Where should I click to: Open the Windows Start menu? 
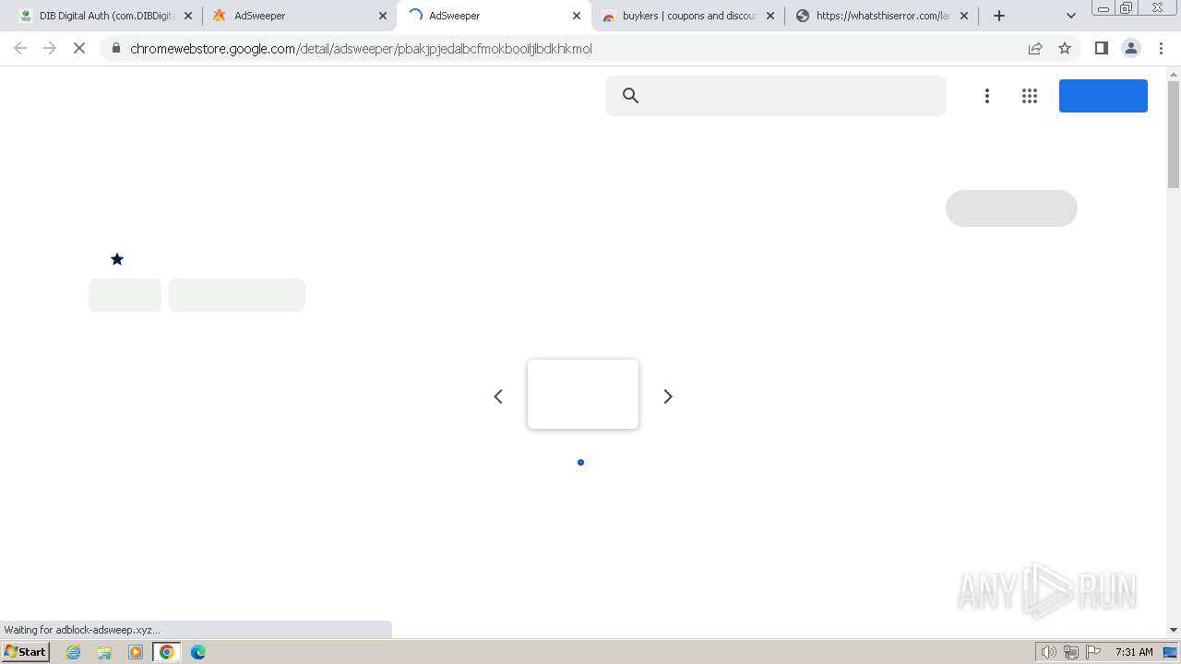click(26, 652)
